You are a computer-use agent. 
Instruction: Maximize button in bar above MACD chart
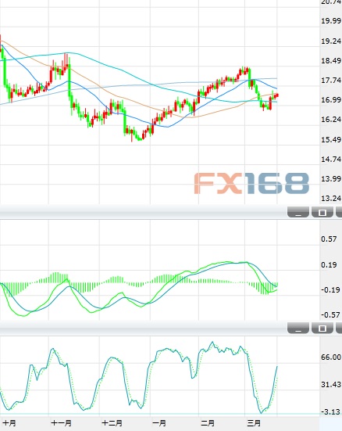[322, 212]
